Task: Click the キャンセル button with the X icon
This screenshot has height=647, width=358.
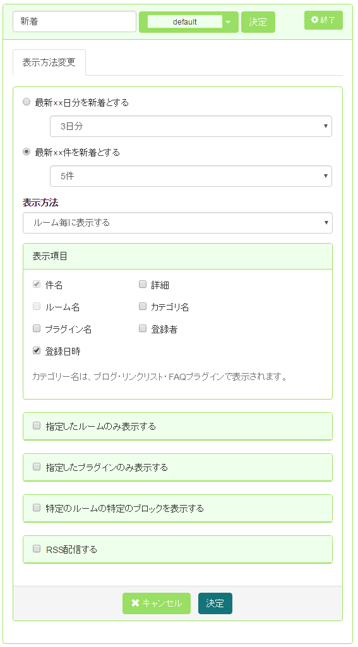Action: 157,603
